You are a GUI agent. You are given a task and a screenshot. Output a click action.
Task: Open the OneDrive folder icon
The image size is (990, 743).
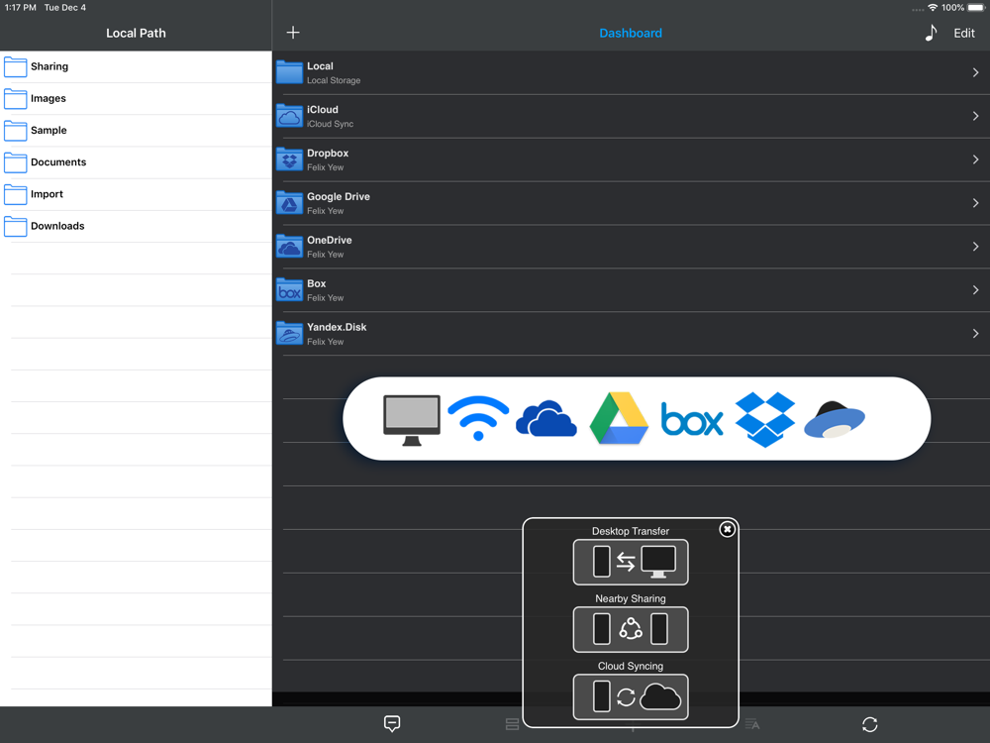click(289, 247)
